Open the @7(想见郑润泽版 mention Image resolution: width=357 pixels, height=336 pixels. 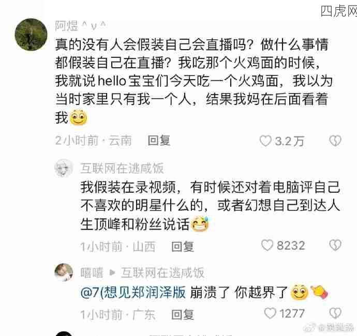[133, 292]
